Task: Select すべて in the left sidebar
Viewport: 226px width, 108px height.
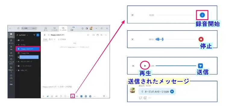Action: point(11,35)
